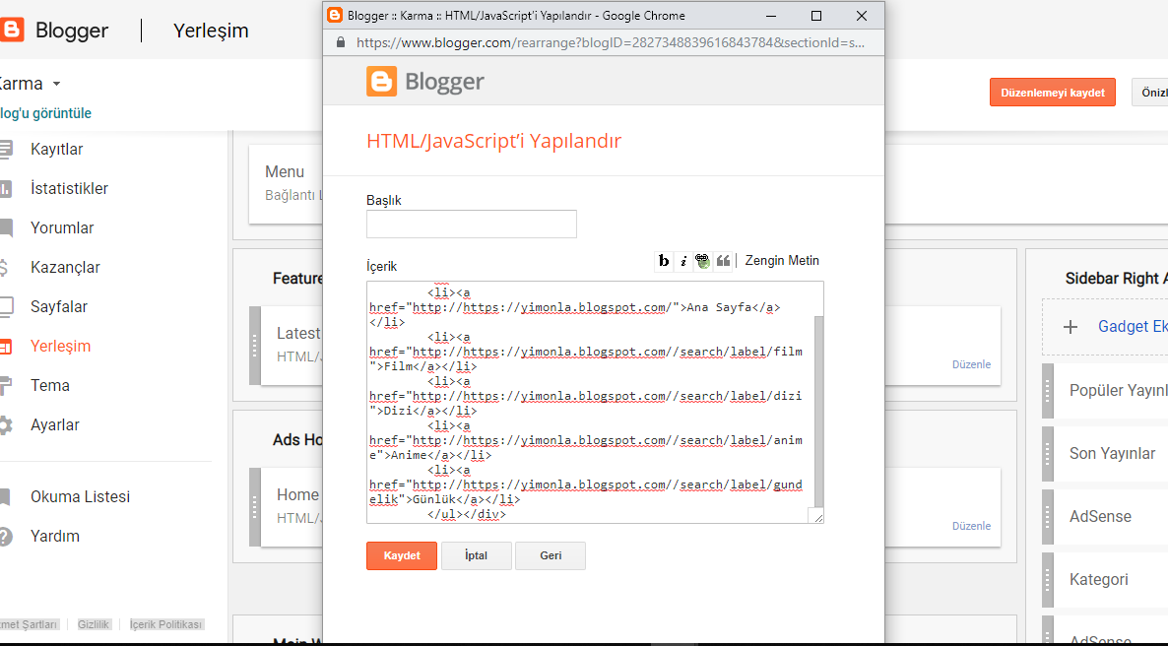1168x646 pixels.
Task: Select the Kategori gadget
Action: pyautogui.click(x=1111, y=580)
